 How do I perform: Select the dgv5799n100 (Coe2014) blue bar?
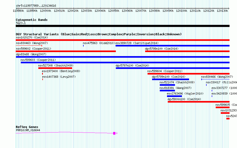pos(170,79)
